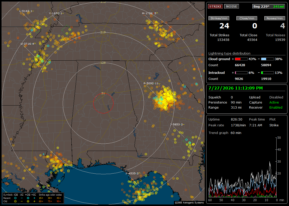Click the green dashed storm box near J-5853-2
This screenshot has width=289, height=206.
(188, 141)
